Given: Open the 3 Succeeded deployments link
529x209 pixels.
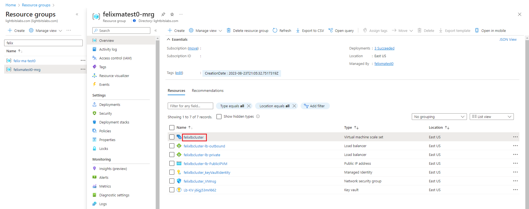Looking at the screenshot, I should click(x=384, y=48).
